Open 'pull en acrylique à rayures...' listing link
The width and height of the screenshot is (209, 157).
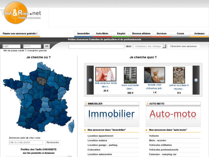click(179, 87)
